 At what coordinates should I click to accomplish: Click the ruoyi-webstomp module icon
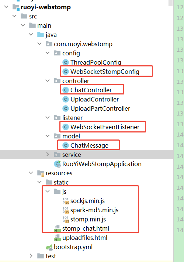[x=16, y=7]
